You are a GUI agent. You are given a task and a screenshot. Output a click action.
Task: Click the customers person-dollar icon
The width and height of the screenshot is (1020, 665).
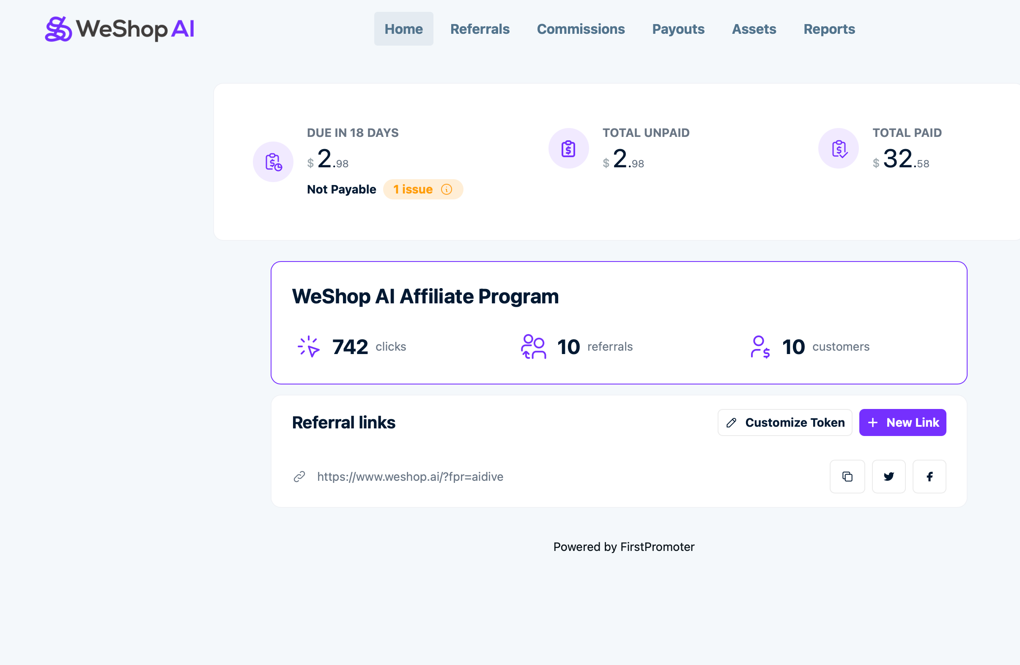[x=760, y=346]
